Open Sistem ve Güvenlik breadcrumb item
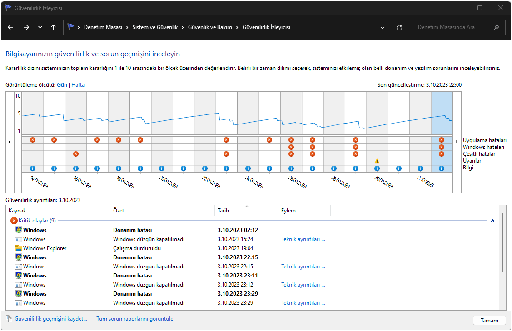The width and height of the screenshot is (512, 331). tap(155, 27)
